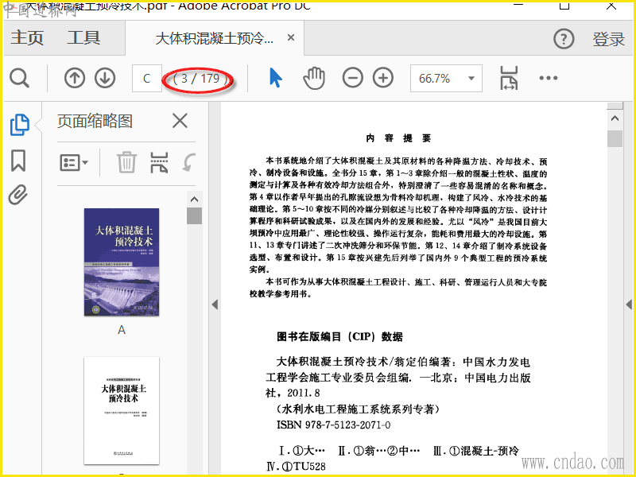Viewport: 636px width, 477px height.
Task: Click the 登录 sign-in link
Action: coord(608,39)
